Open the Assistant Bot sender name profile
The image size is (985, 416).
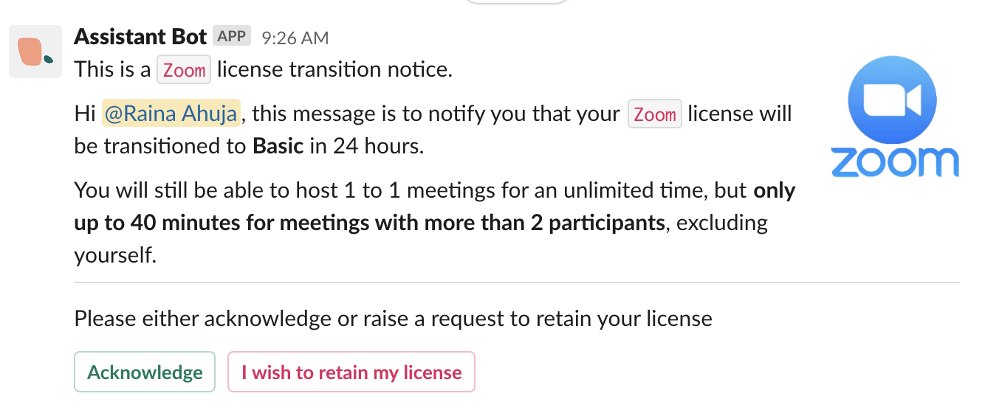click(140, 36)
